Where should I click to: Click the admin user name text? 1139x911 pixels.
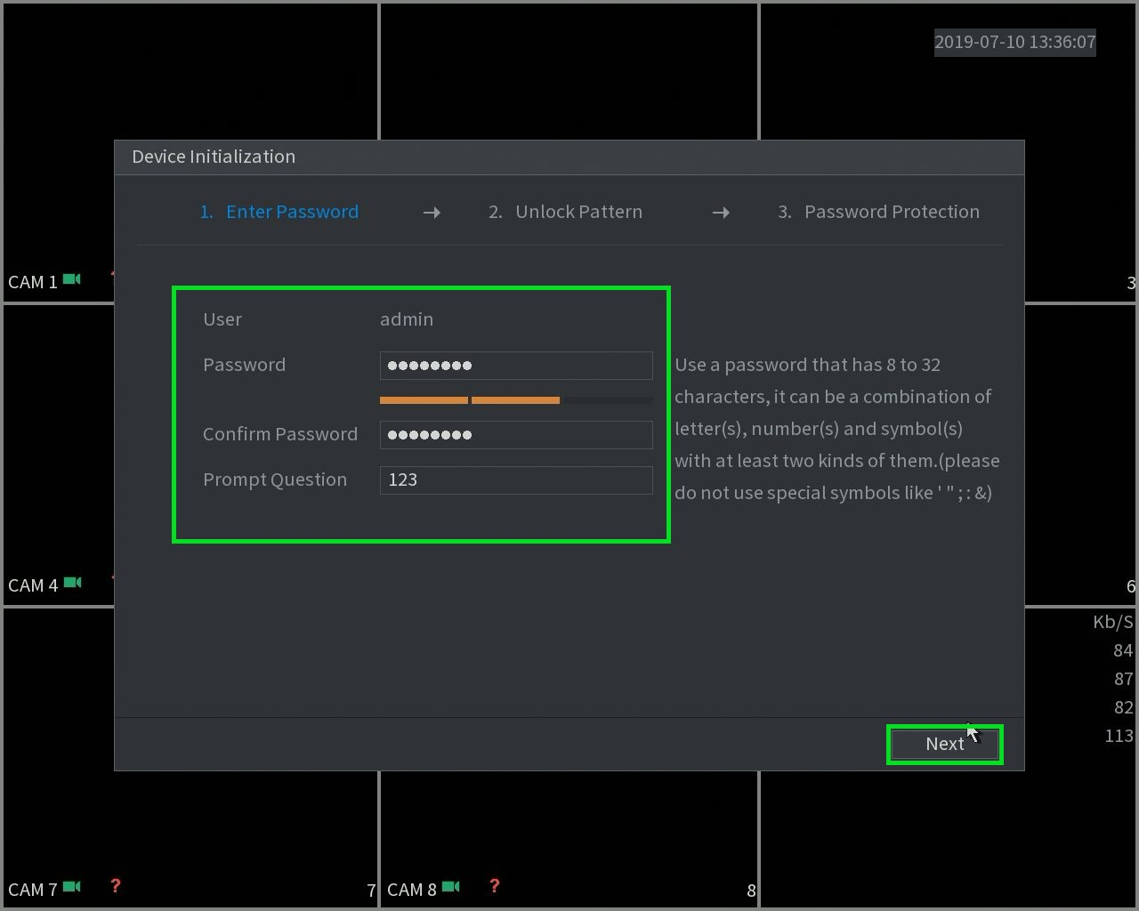pos(407,319)
